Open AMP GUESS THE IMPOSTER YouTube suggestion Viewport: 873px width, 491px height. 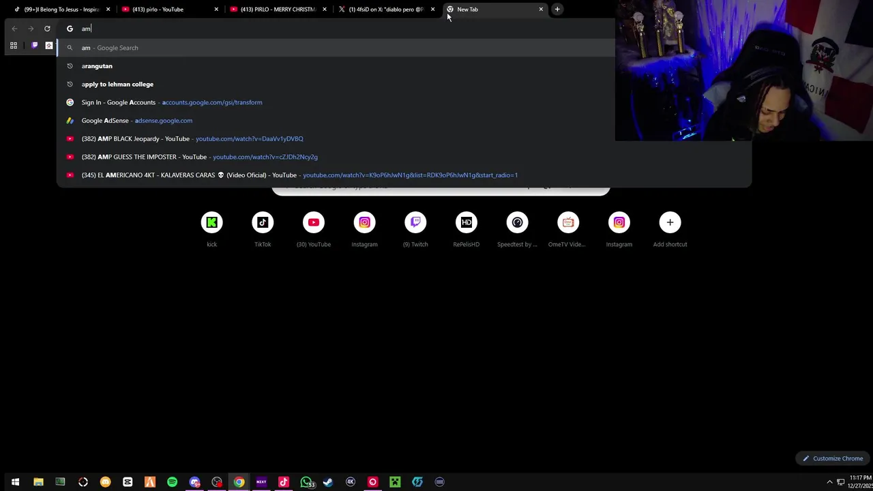[x=404, y=157]
